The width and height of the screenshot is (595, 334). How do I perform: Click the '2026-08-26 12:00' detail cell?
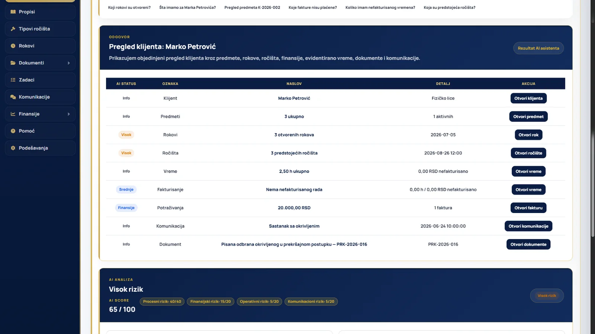tap(443, 153)
